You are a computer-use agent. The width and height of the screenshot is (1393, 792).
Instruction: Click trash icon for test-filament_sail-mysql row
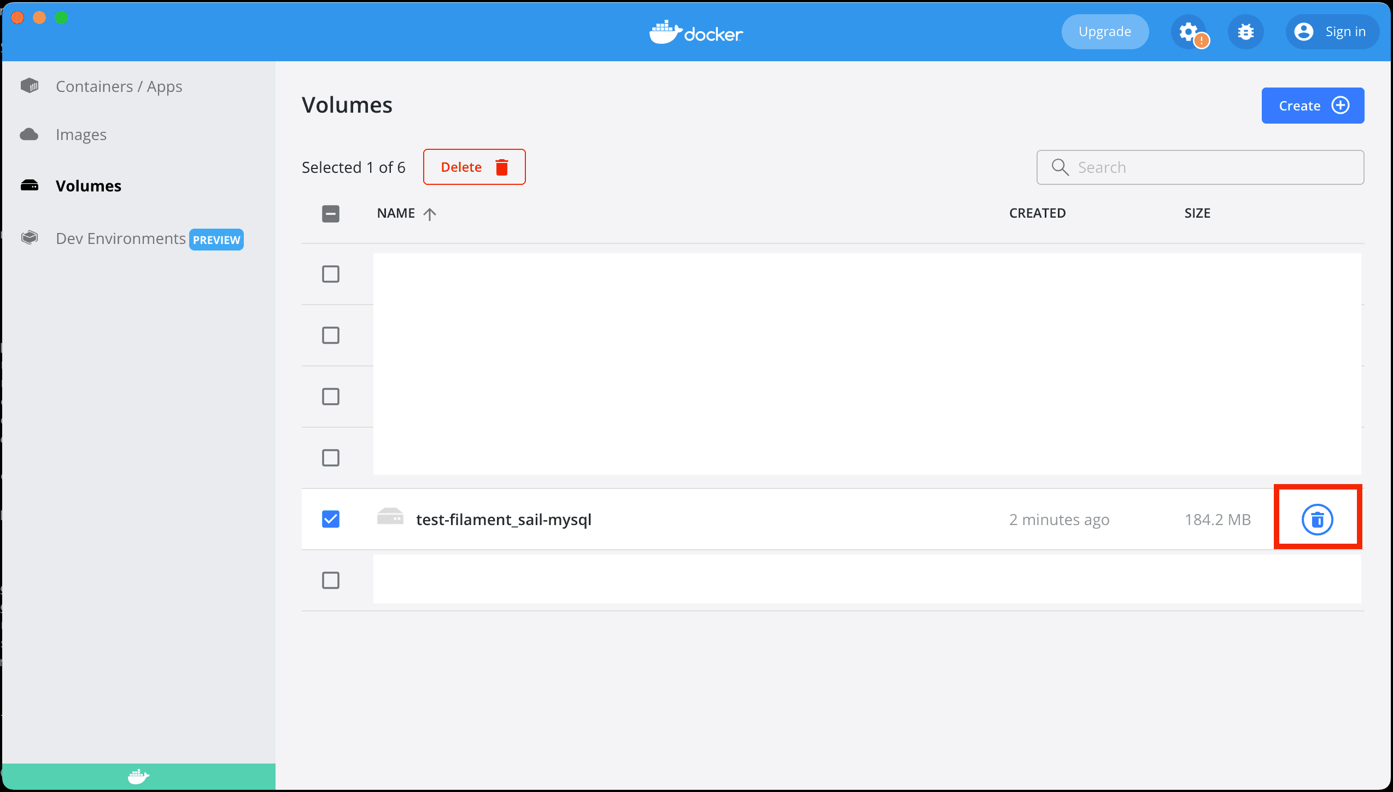coord(1317,520)
